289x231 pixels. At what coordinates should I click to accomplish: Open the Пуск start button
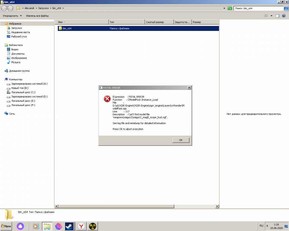[6, 226]
